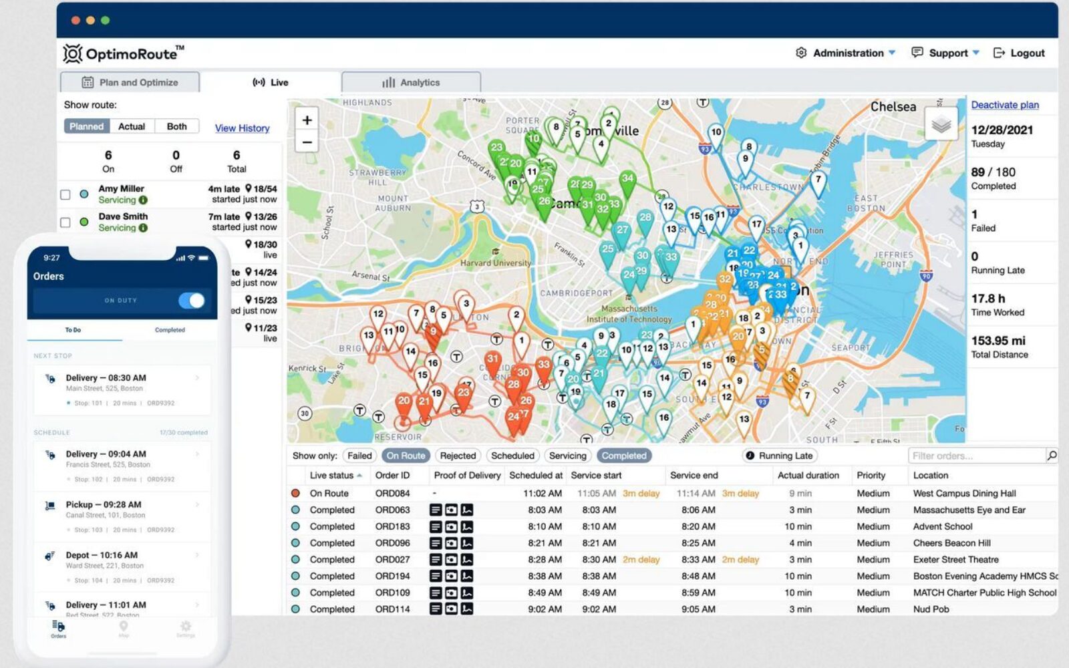Open proof of delivery photo icon for ORD063
Viewport: 1069px width, 668px height.
452,510
